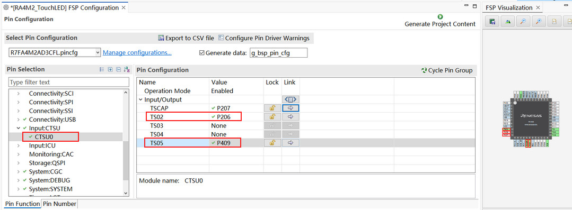This screenshot has width=572, height=210.
Task: Toggle the lock for the TS05 pin
Action: click(272, 143)
